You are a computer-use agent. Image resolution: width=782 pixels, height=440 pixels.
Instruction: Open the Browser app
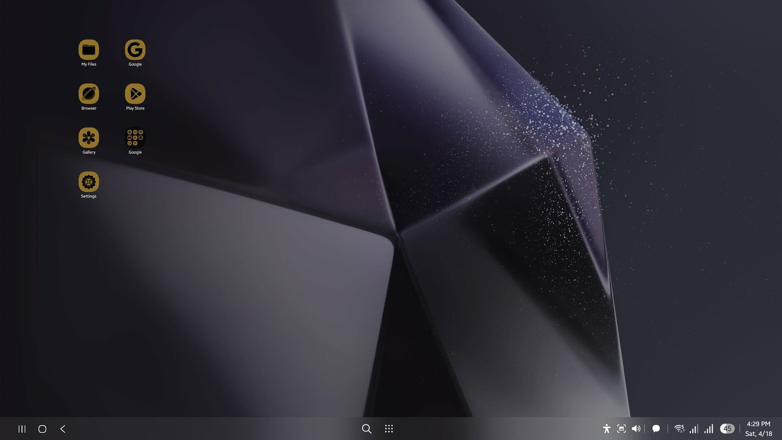point(88,94)
